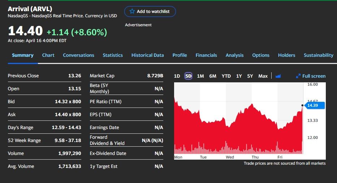Open the Chart tab
Viewport: 337px width, 183px height.
[48, 55]
